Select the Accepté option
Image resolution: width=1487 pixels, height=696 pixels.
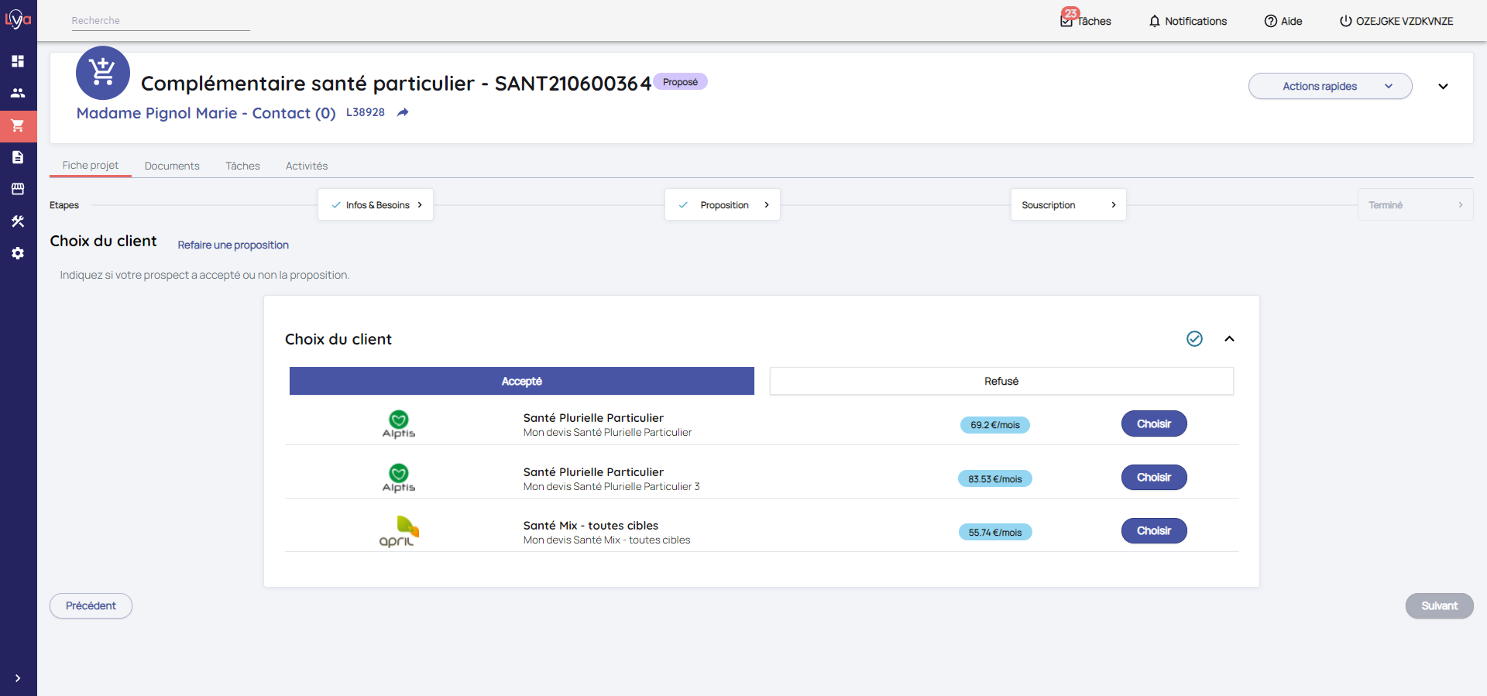click(521, 381)
